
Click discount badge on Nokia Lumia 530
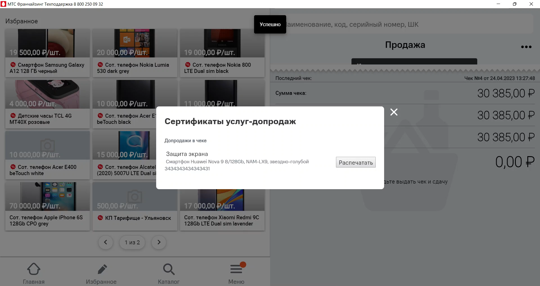click(x=100, y=65)
